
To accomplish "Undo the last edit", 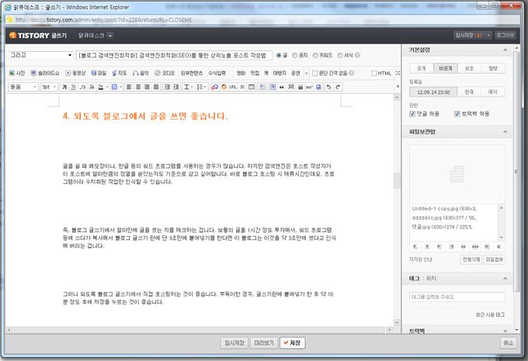I will [328, 87].
